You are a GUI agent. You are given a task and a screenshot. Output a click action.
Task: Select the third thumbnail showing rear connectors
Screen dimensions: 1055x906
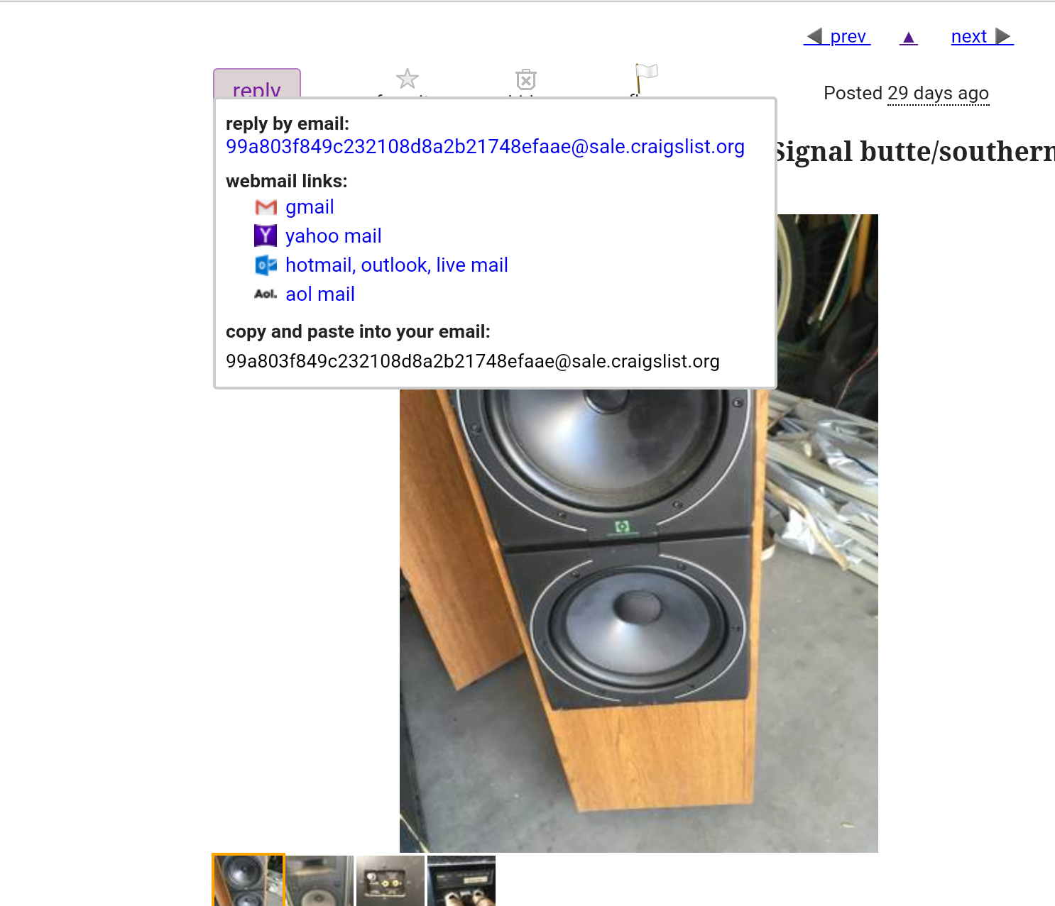(x=390, y=880)
